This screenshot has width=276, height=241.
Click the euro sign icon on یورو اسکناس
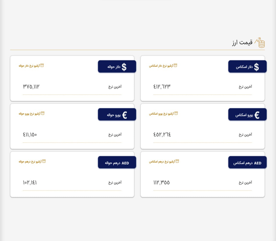[257, 115]
